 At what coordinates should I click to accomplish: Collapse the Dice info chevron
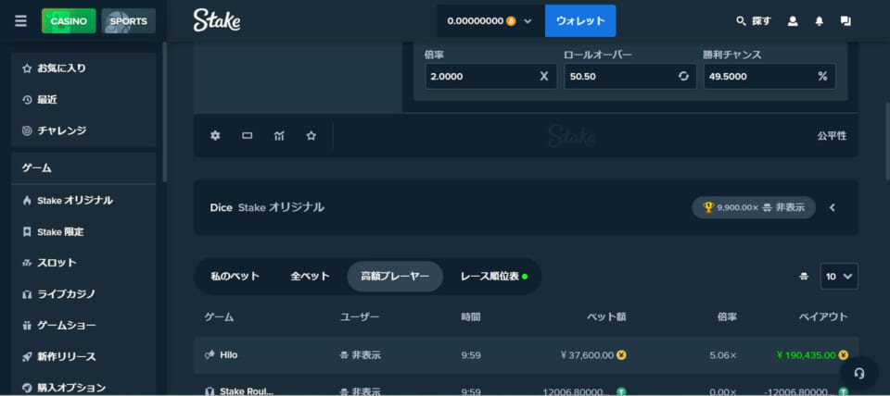[x=833, y=207]
